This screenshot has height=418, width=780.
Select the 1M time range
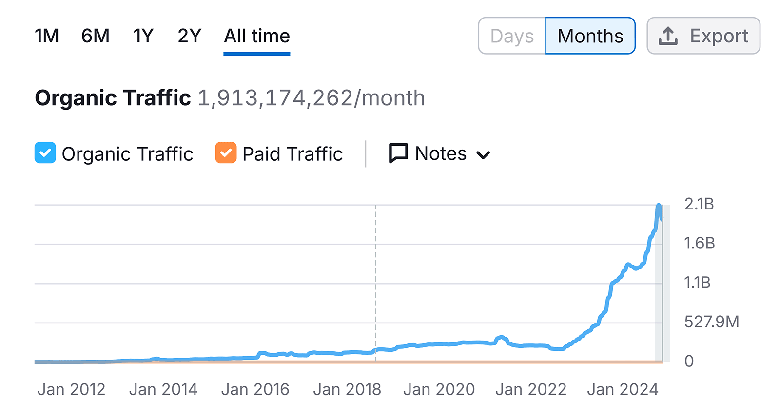47,36
